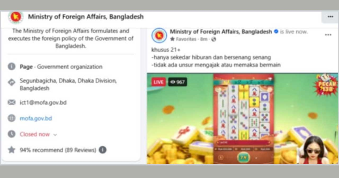Click the globe public audience icon
Viewport: 339px width, 178px height.
pyautogui.click(x=214, y=39)
